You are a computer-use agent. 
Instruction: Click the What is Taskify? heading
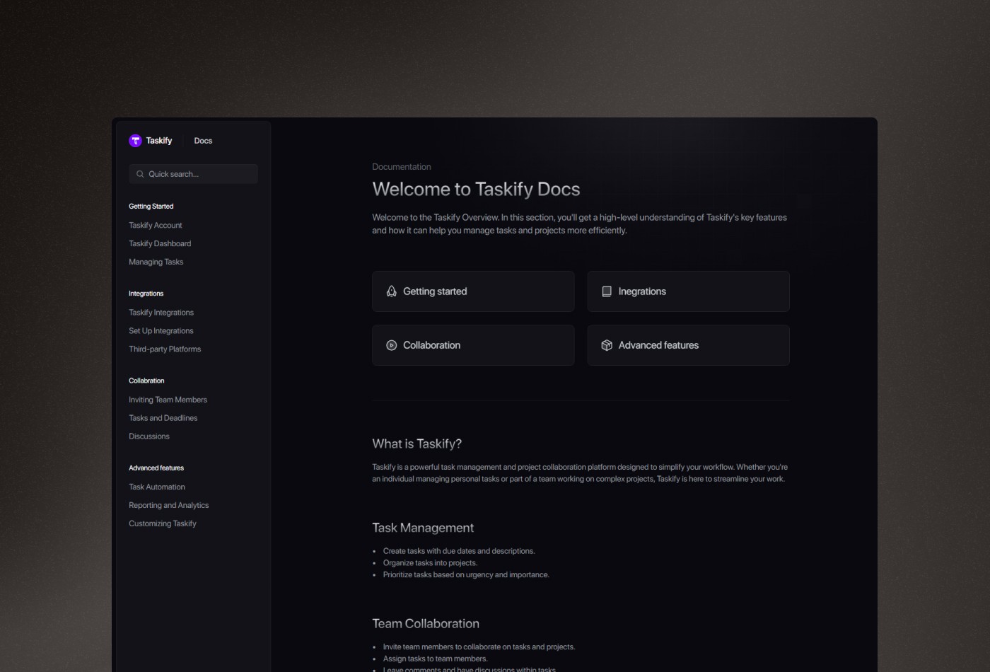pyautogui.click(x=417, y=444)
